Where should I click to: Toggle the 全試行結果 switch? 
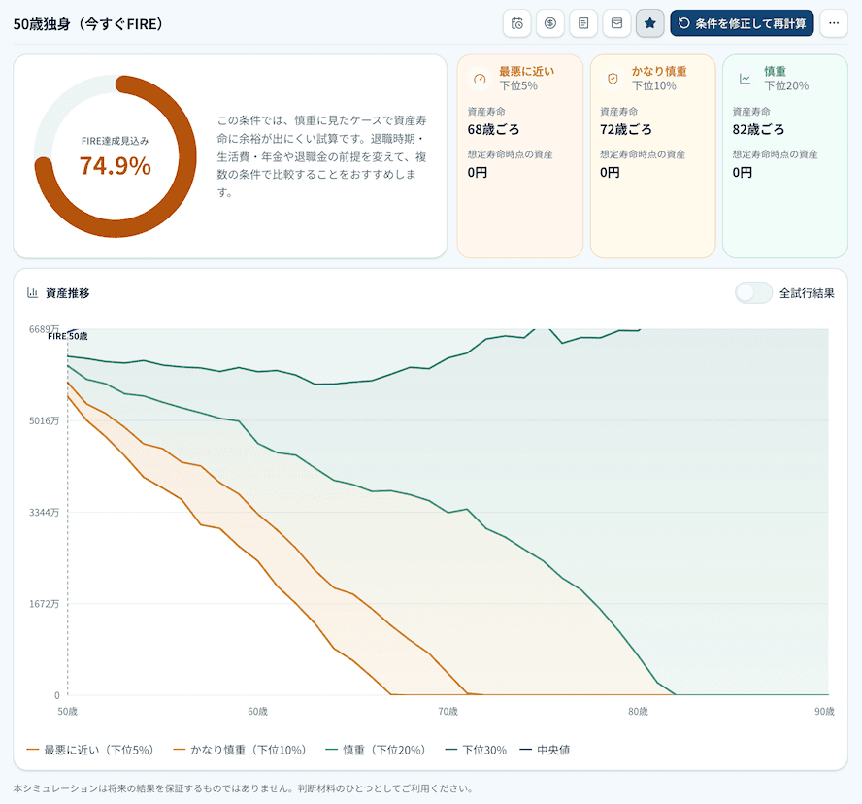point(753,293)
